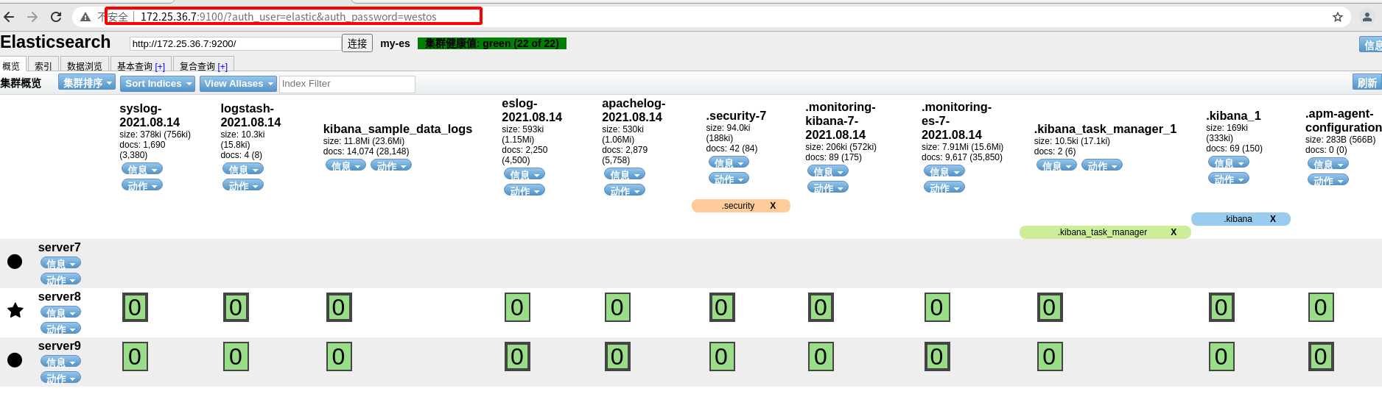1382x405 pixels.
Task: Bookmark this page with the star icon
Action: (1338, 17)
